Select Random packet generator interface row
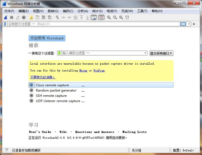The image size is (202, 155). pyautogui.click(x=101, y=90)
